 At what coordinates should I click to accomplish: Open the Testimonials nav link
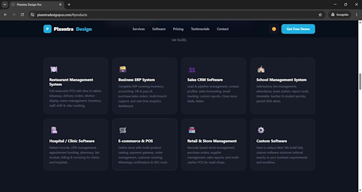click(200, 29)
